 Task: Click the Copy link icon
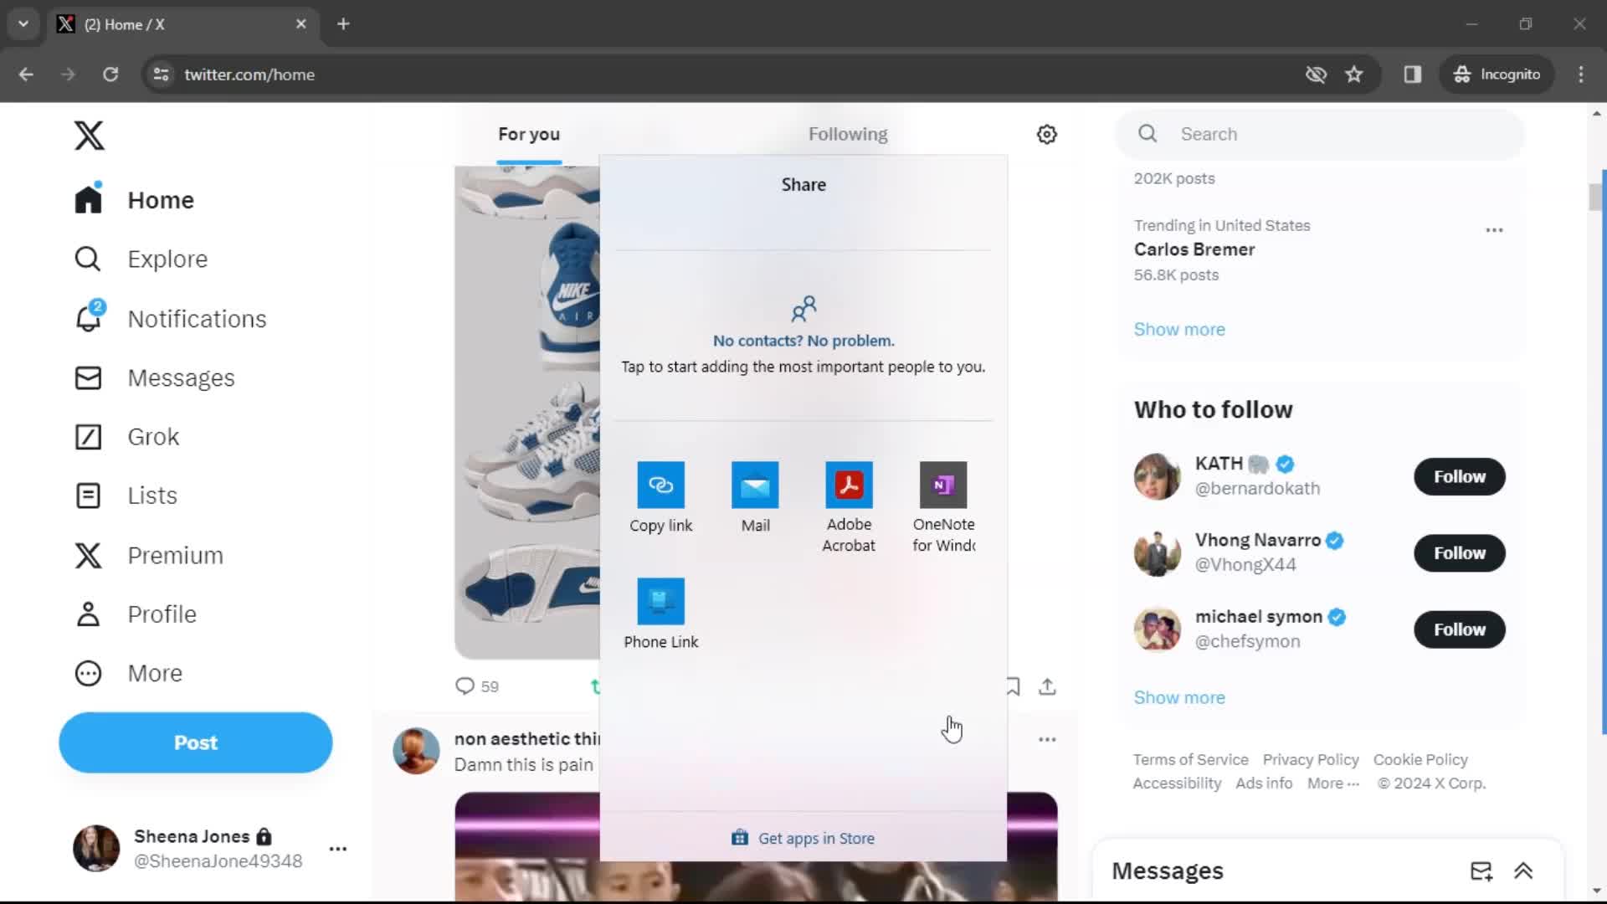click(x=660, y=484)
